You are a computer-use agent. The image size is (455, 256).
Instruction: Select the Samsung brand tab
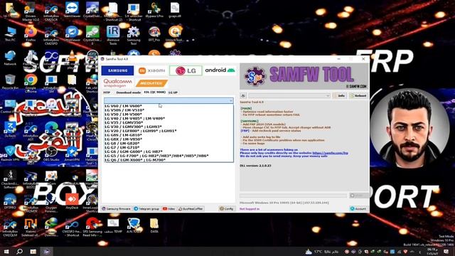(x=117, y=70)
